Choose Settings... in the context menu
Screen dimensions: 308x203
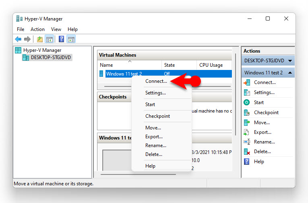155,93
